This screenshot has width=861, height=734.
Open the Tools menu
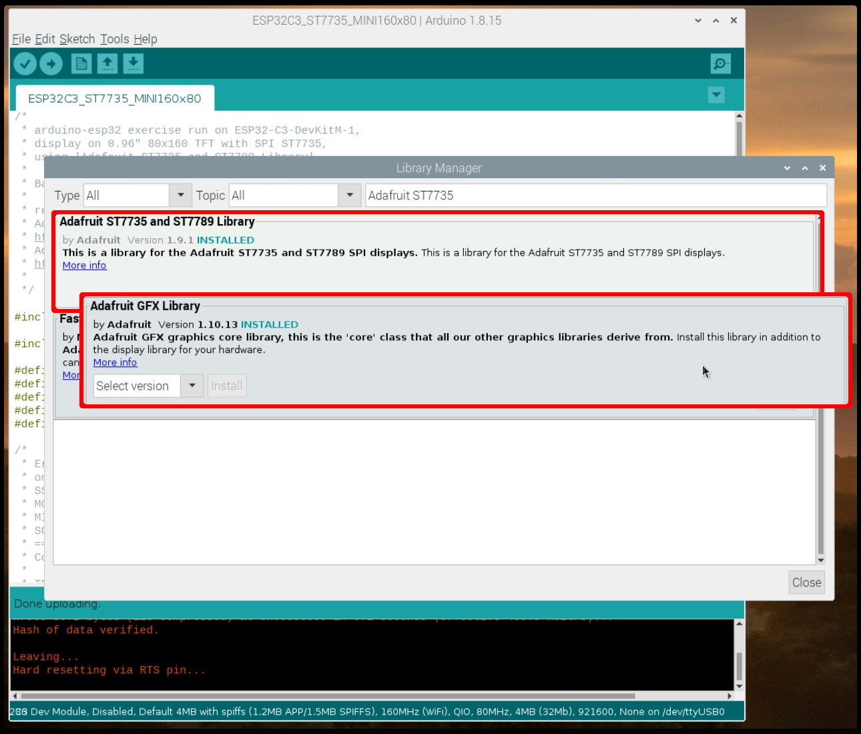coord(115,39)
